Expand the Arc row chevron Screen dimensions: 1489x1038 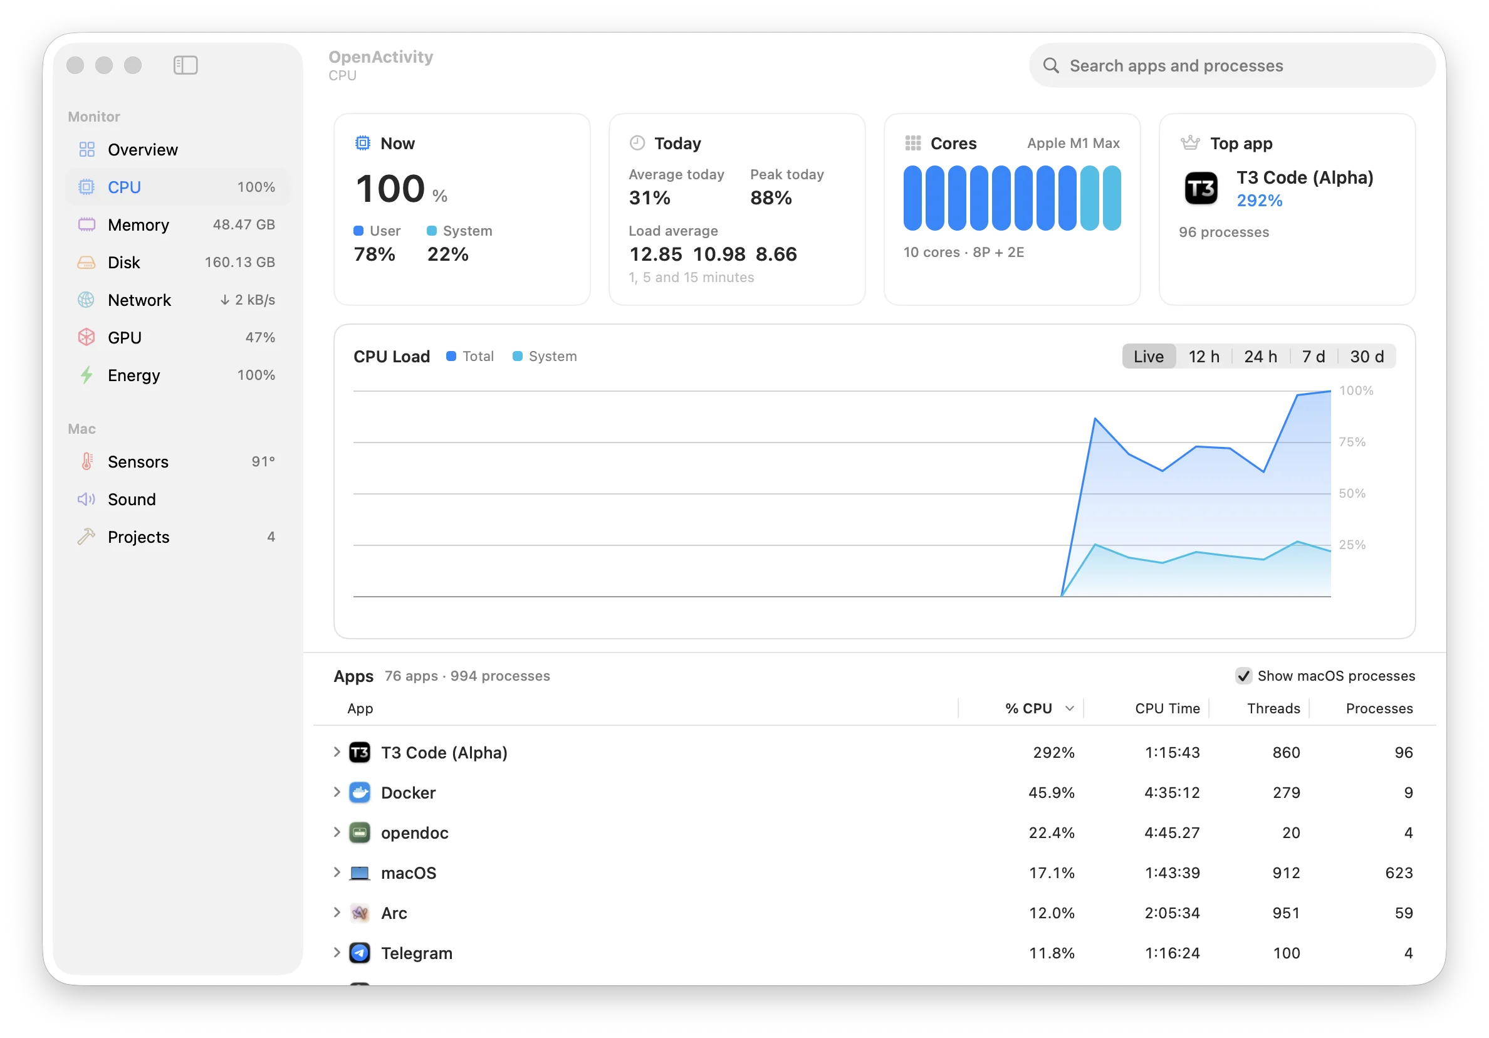[337, 913]
